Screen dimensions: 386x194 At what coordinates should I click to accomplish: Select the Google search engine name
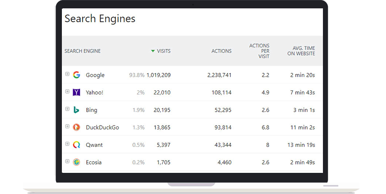(95, 75)
